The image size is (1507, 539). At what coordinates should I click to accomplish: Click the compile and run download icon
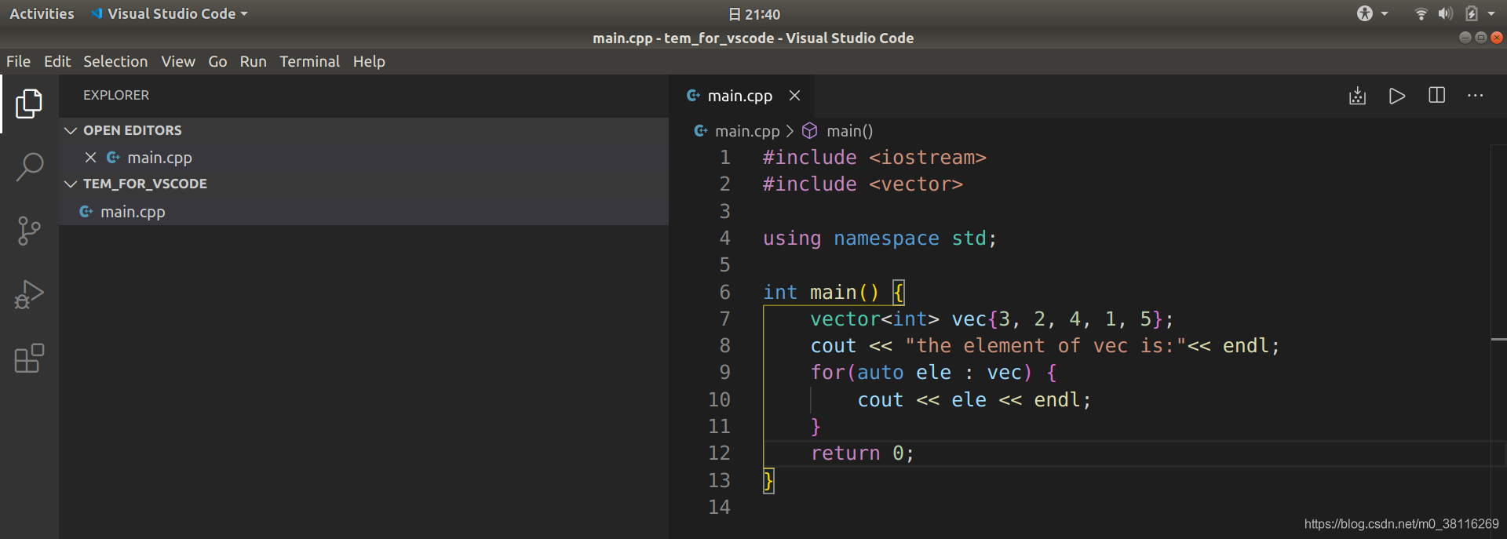click(1357, 96)
